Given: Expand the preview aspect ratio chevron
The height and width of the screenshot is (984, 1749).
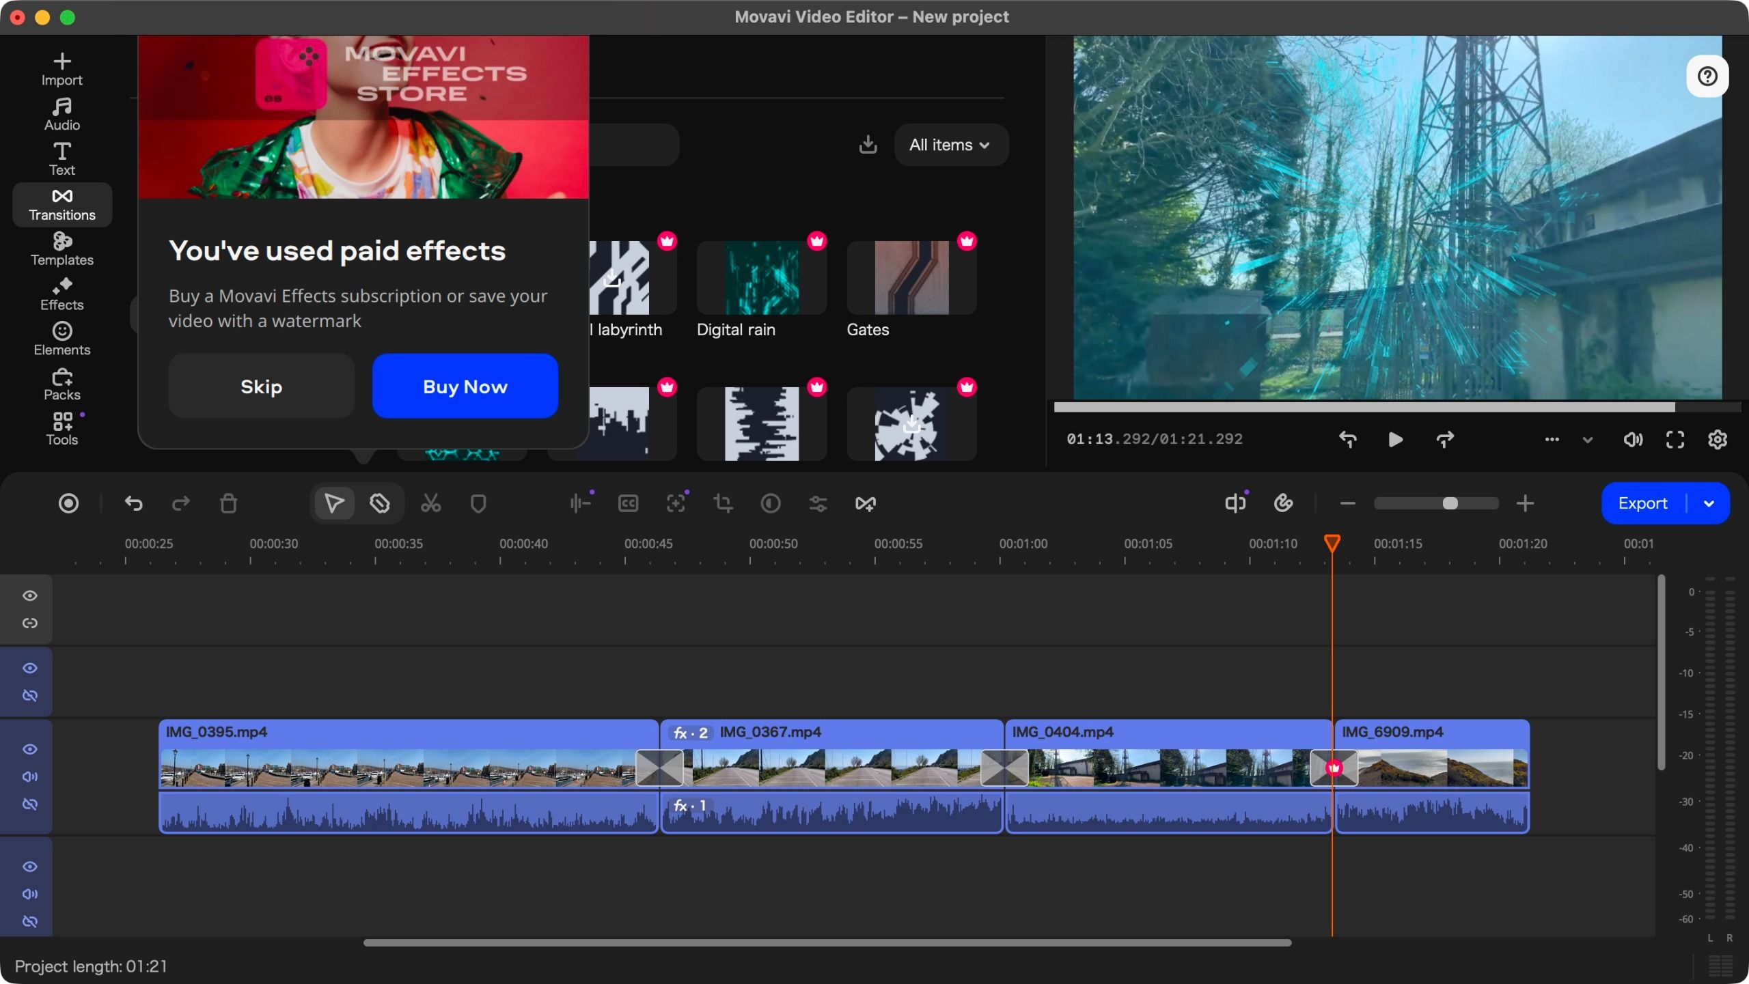Looking at the screenshot, I should (1587, 440).
